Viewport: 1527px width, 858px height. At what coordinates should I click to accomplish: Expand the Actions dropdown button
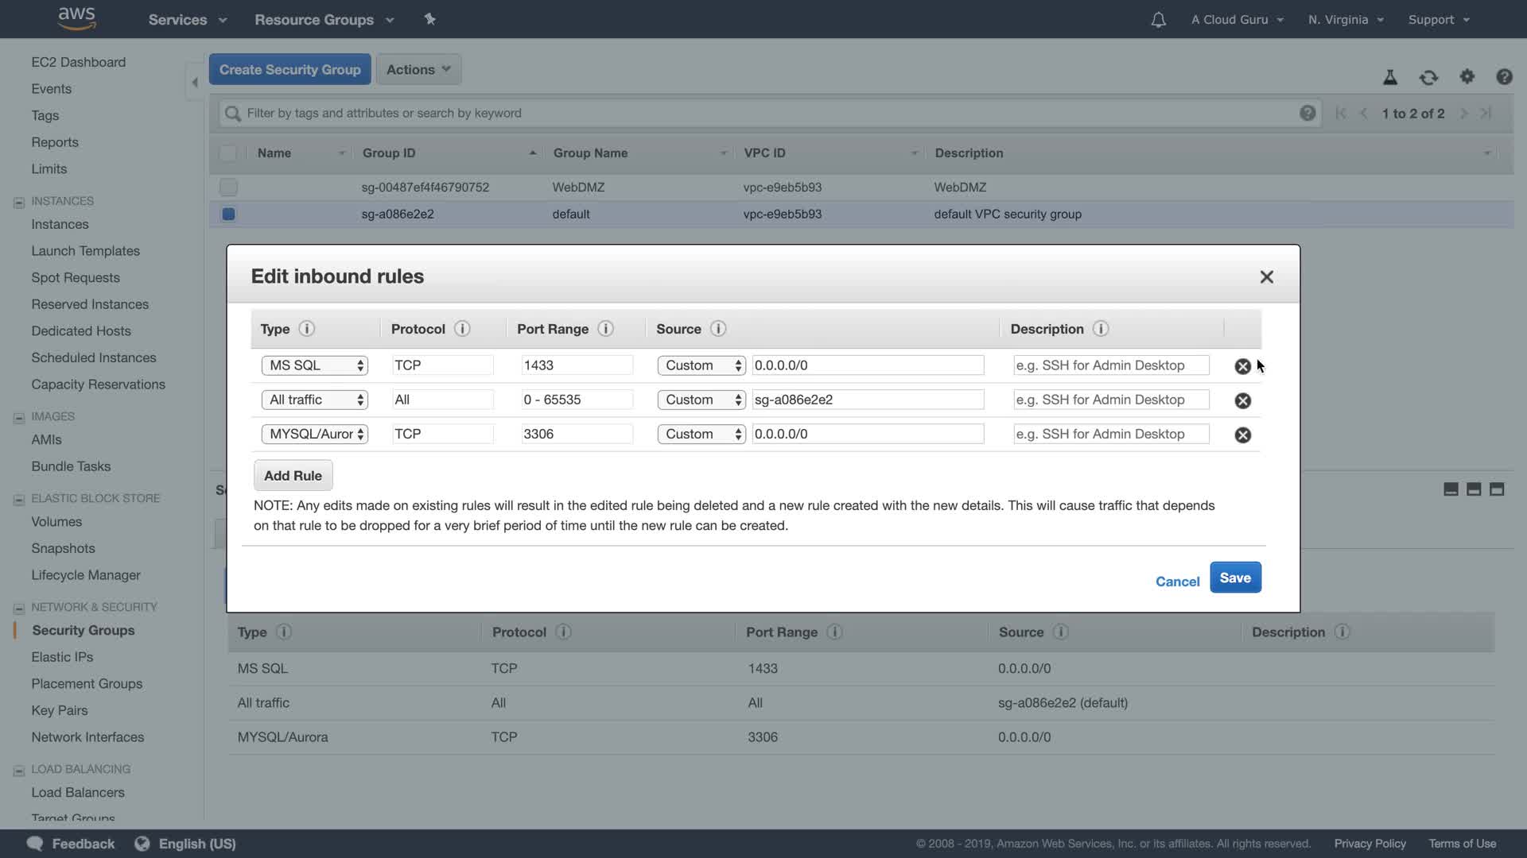(x=418, y=70)
